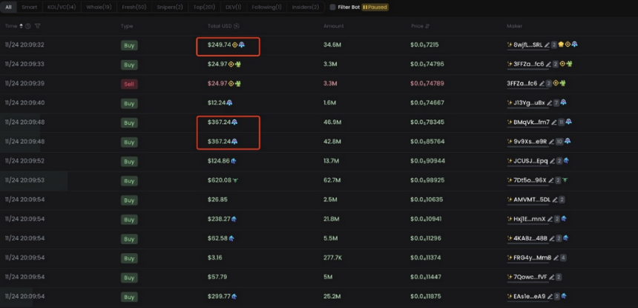Image resolution: width=638 pixels, height=308 pixels.
Task: Open maker address BMqVk...fm7
Action: click(x=531, y=122)
